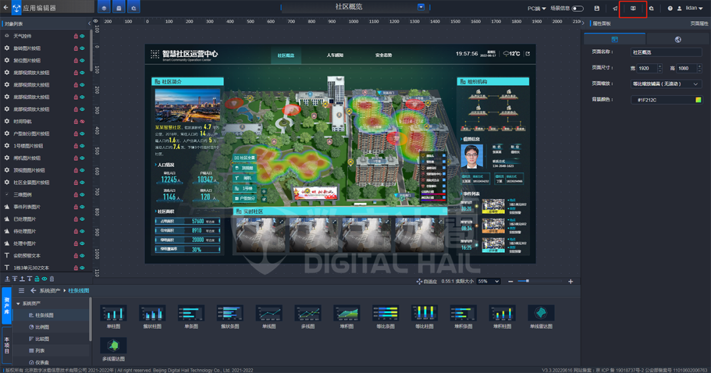Screen dimensions: 711x373
Task: Open the 社区概览 page dropdown at top
Action: tap(421, 7)
